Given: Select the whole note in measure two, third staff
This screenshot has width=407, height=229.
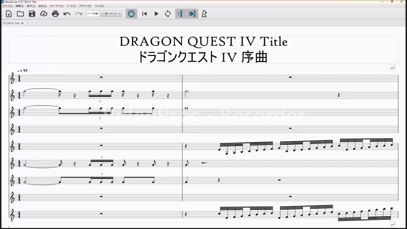Looking at the screenshot, I should click(187, 108).
